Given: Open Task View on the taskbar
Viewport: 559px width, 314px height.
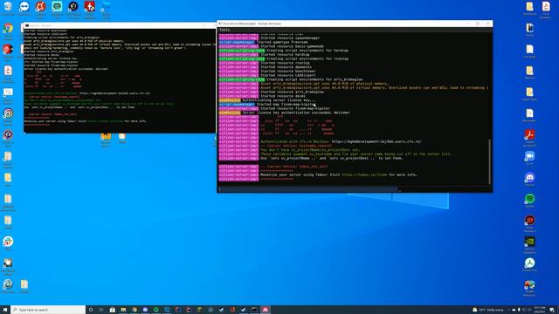Looking at the screenshot, I should [101, 310].
